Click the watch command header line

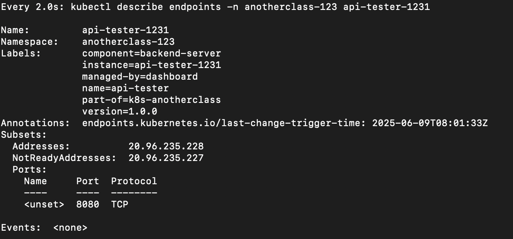click(x=215, y=7)
